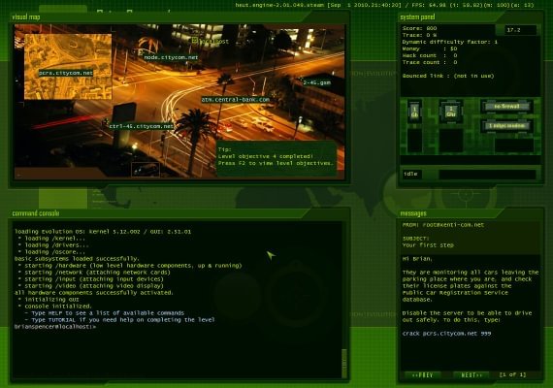Click the 'Money : $0' line
The image size is (553, 388).
(430, 48)
